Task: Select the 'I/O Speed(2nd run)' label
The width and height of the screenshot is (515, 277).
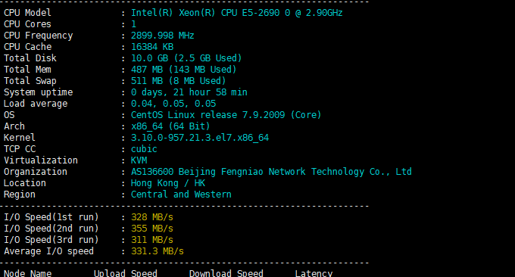Action: [51, 229]
